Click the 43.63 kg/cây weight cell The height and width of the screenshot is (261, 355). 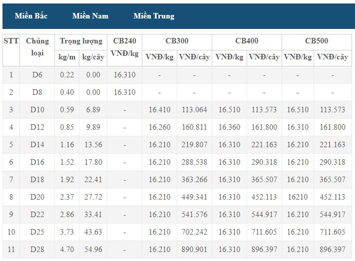pos(93,232)
